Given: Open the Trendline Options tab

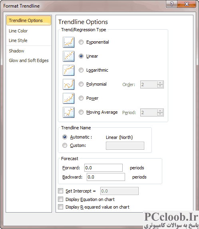Looking at the screenshot, I should (29, 20).
